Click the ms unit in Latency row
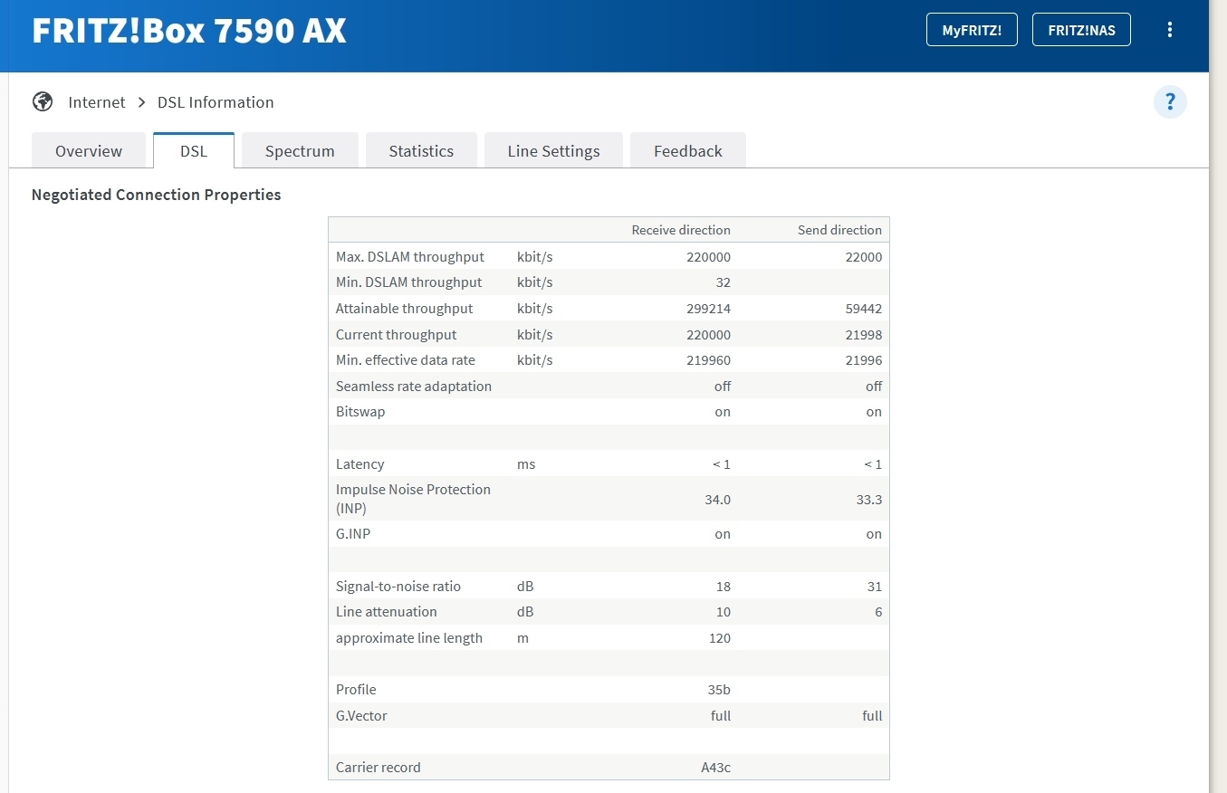This screenshot has width=1227, height=793. [x=526, y=464]
